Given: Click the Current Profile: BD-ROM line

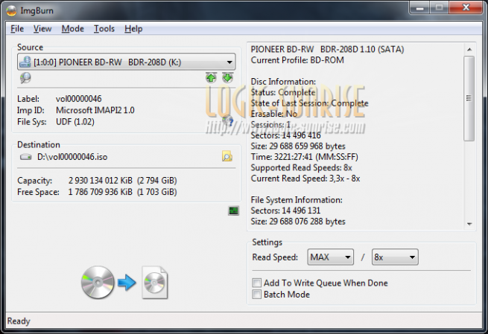Looking at the screenshot, I should 297,60.
